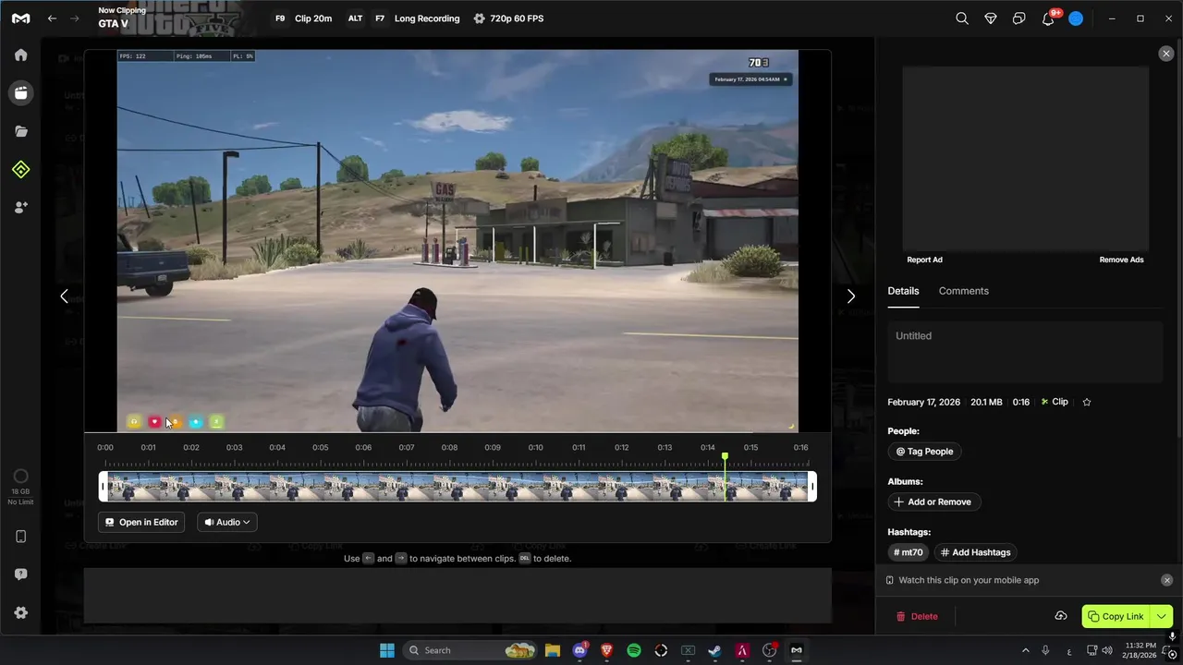Open Brave browser from taskbar

click(x=606, y=650)
